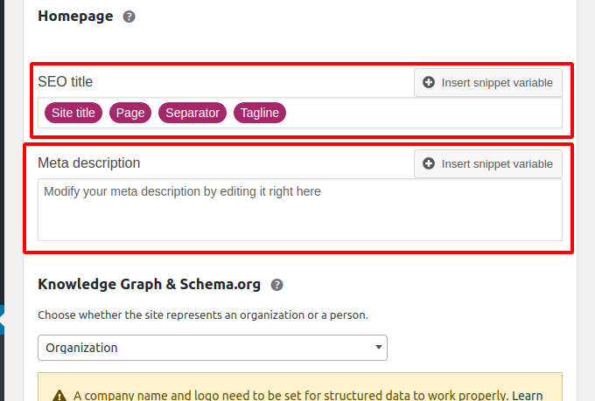Insert snippet variable into the SEO title
This screenshot has width=595, height=401.
pos(488,83)
